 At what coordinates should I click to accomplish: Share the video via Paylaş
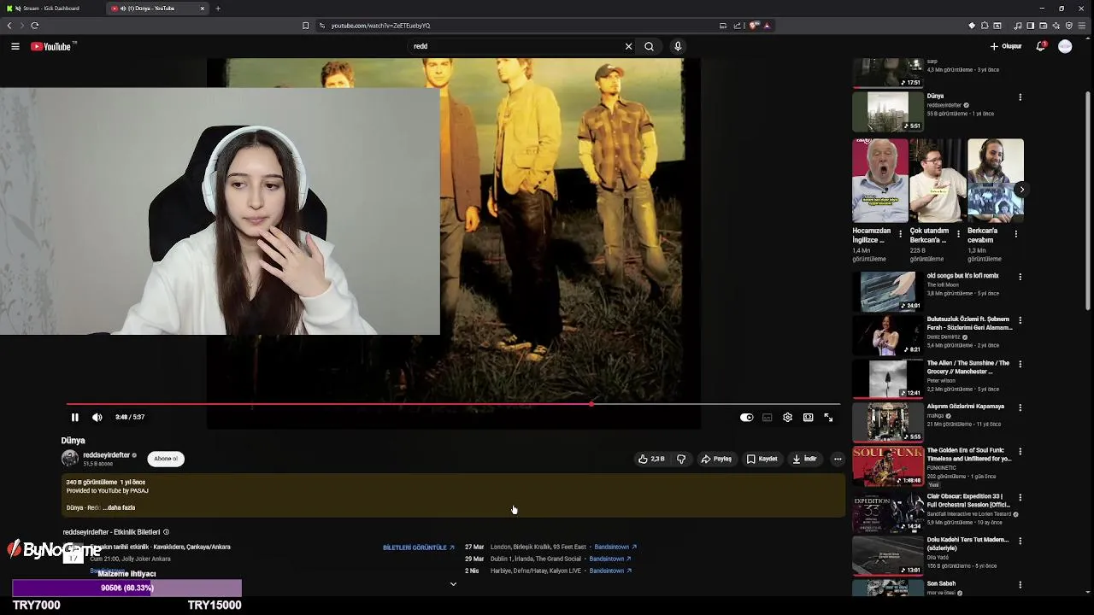click(x=716, y=459)
